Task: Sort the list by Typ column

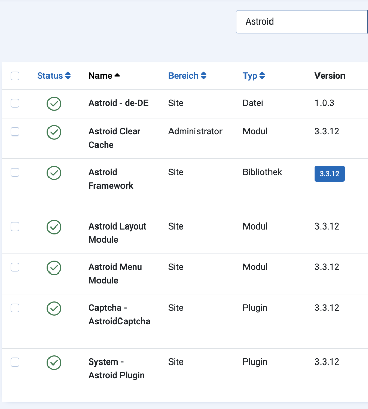Action: click(254, 76)
